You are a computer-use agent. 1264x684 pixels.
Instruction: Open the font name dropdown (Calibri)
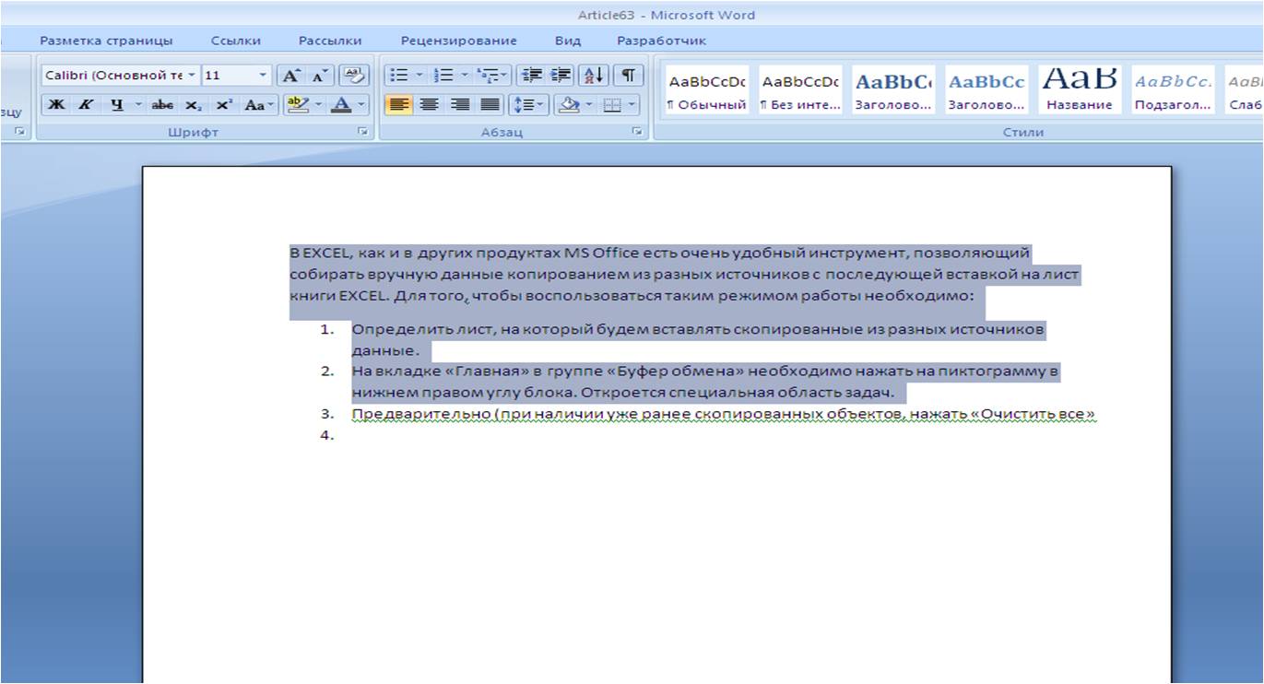tap(192, 76)
